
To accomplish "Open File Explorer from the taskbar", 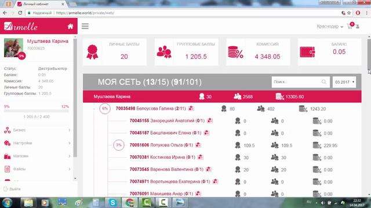I will coord(28,203).
